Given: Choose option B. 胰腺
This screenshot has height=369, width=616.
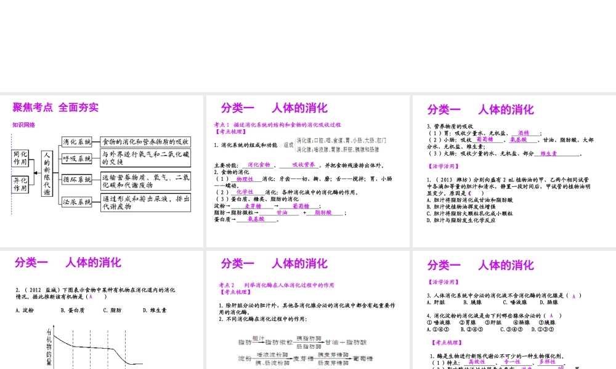Looking at the screenshot, I should pos(472,303).
